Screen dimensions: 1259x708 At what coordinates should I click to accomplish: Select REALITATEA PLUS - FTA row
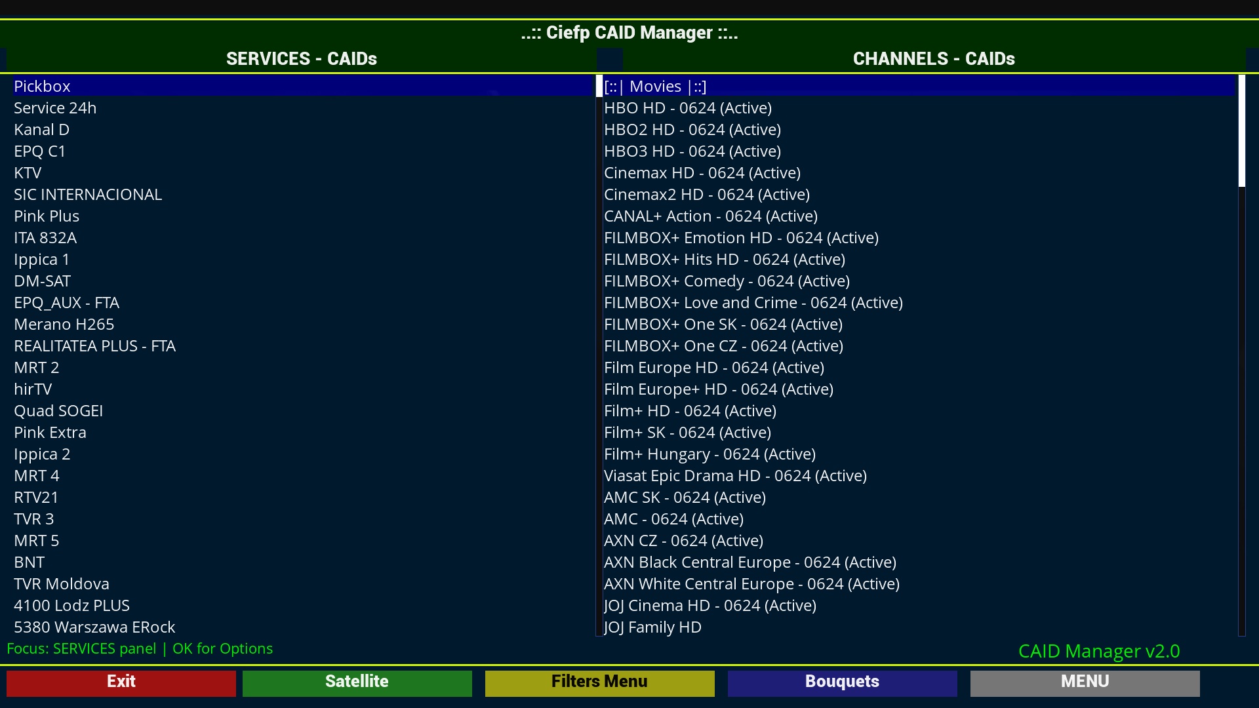click(x=303, y=345)
